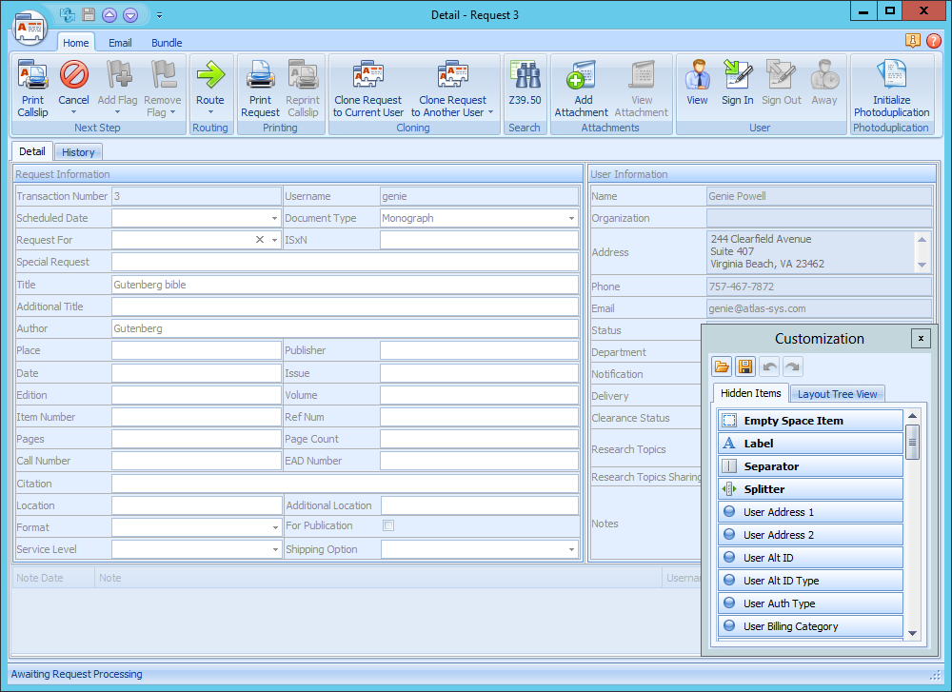Expand the Shipping Option dropdown

572,550
